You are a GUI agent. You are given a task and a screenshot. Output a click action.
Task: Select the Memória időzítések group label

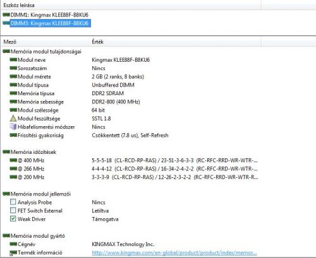pos(33,152)
